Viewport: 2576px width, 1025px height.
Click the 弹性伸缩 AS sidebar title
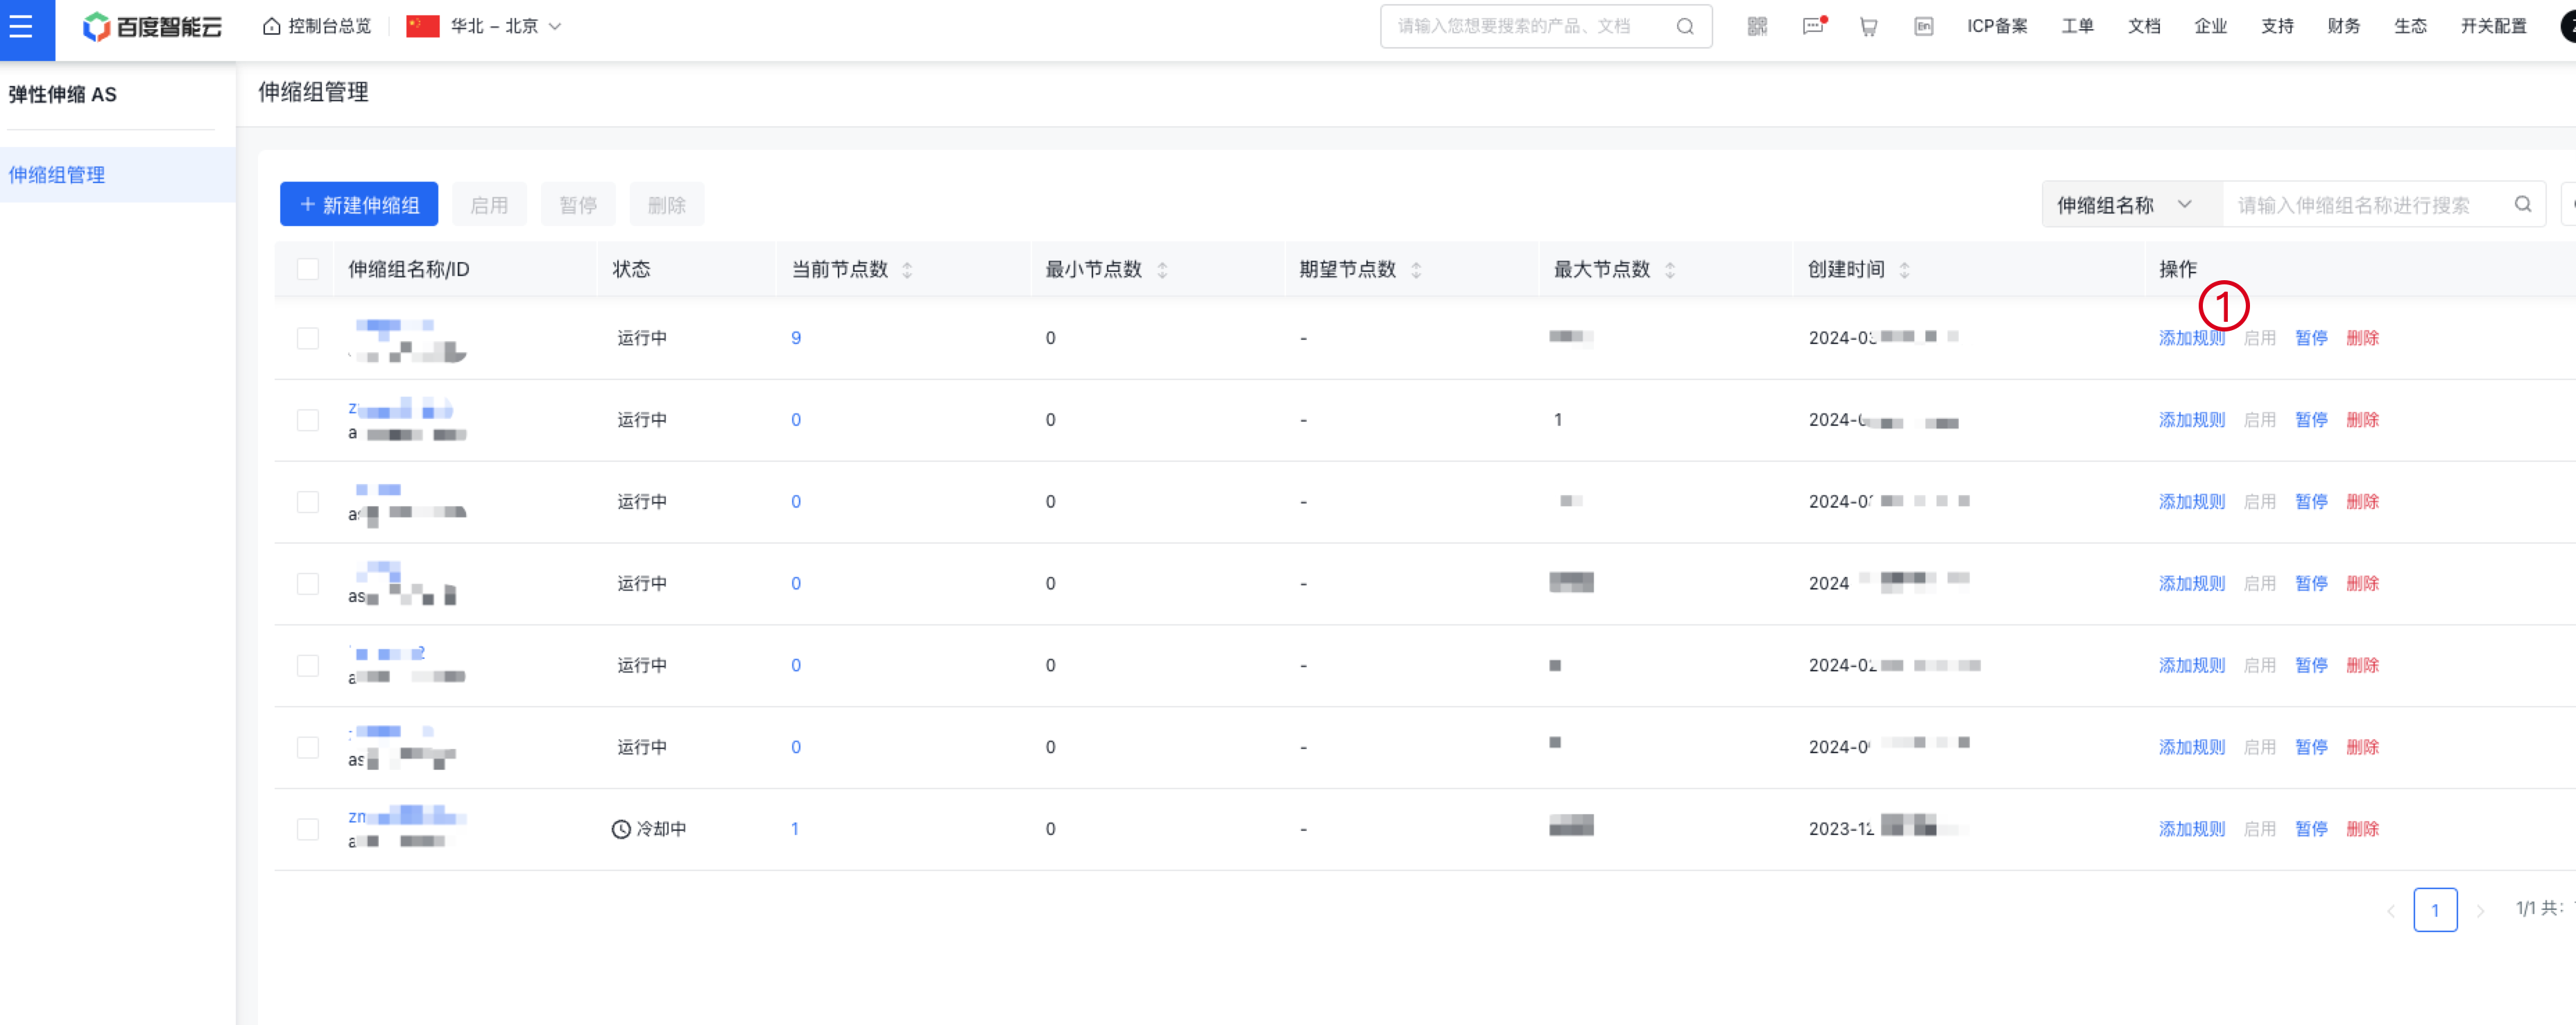[x=62, y=95]
